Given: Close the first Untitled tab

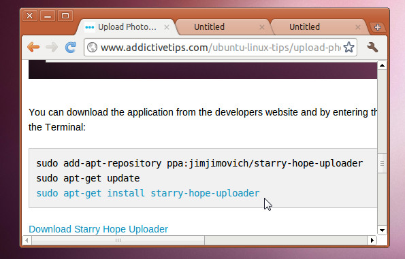Looking at the screenshot, I should 261,27.
